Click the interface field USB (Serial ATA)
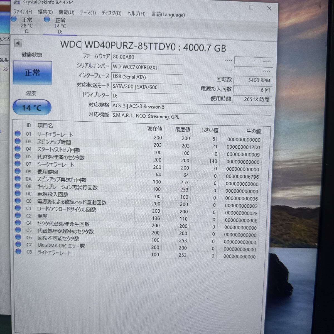Viewport: 334px width, 334px height. 147,77
